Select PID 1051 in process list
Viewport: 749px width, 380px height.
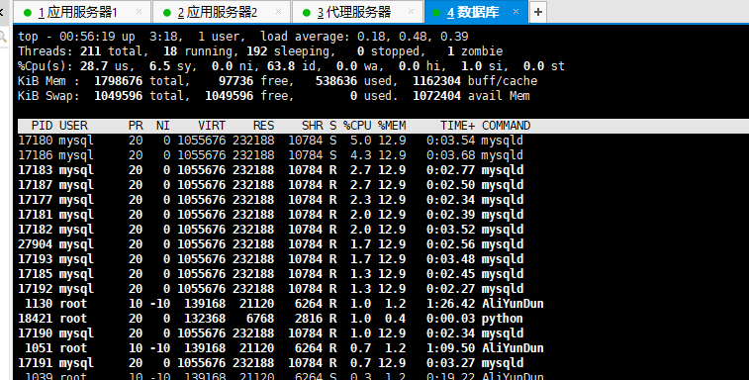pyautogui.click(x=39, y=348)
